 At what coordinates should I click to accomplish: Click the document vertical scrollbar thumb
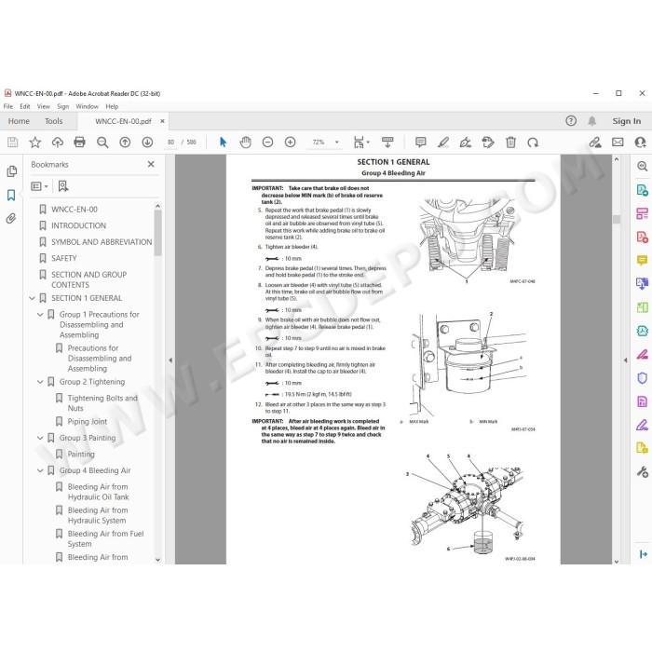click(x=617, y=219)
